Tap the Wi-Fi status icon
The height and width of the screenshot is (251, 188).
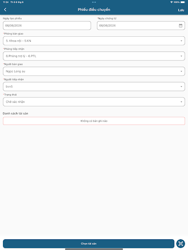171,2
